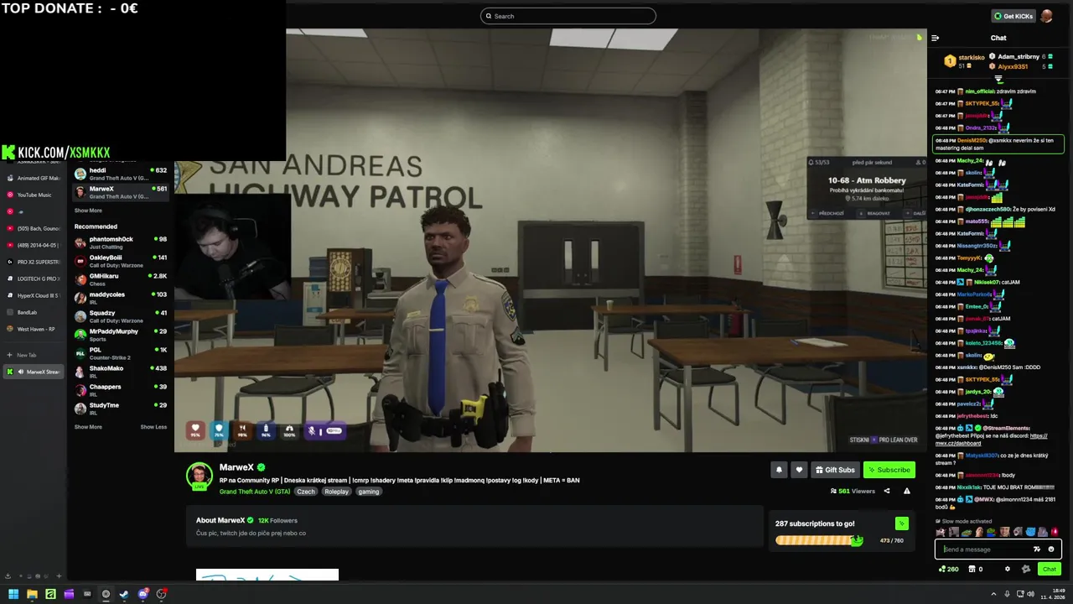Open the chat shop icon showing 0
Viewport: 1073px width, 604px height.
click(976, 569)
